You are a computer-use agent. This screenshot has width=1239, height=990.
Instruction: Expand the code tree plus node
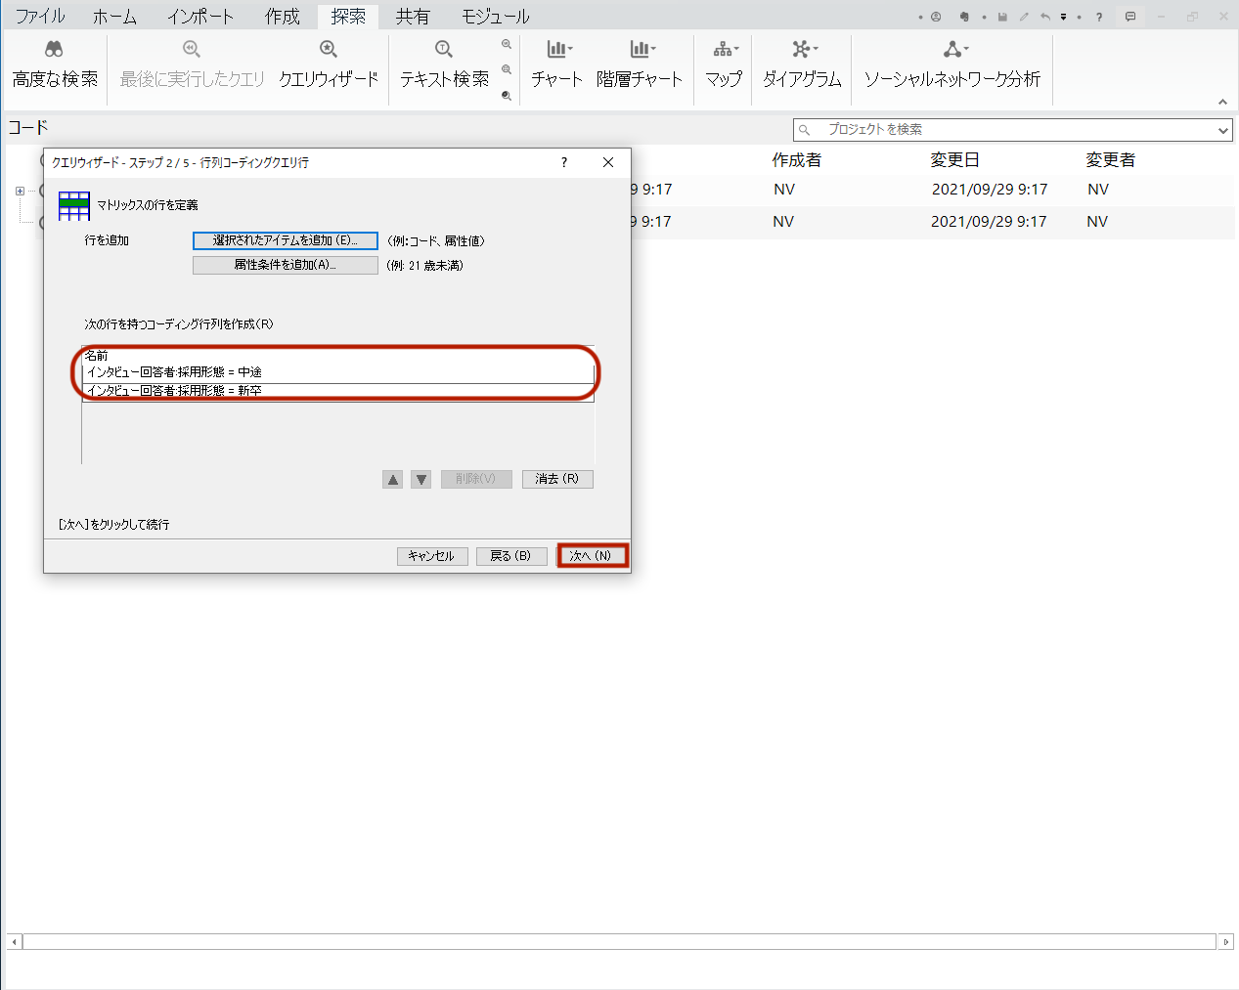click(x=20, y=191)
